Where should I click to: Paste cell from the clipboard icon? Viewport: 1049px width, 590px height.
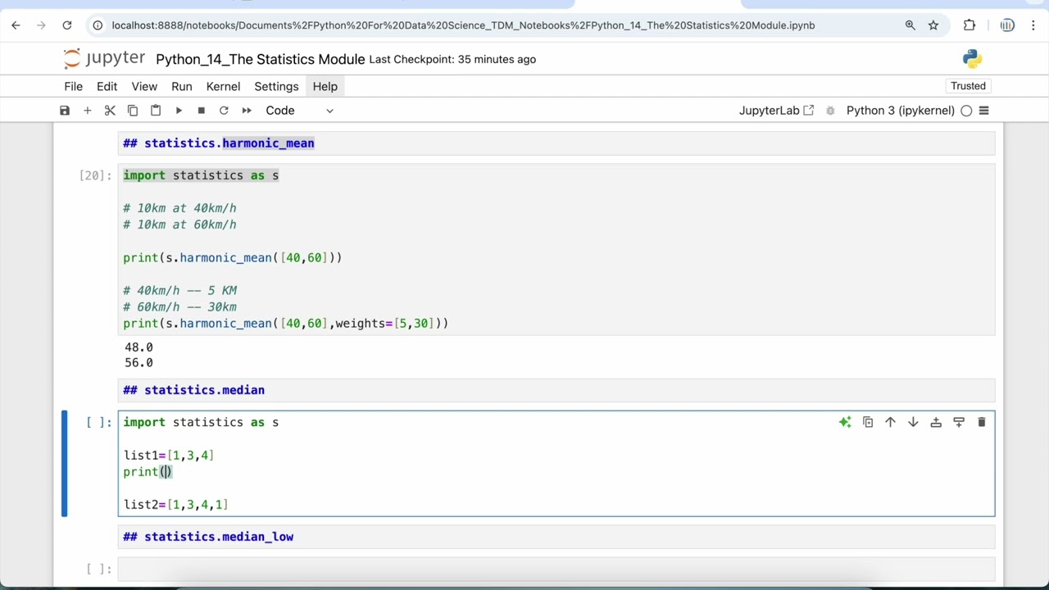156,111
